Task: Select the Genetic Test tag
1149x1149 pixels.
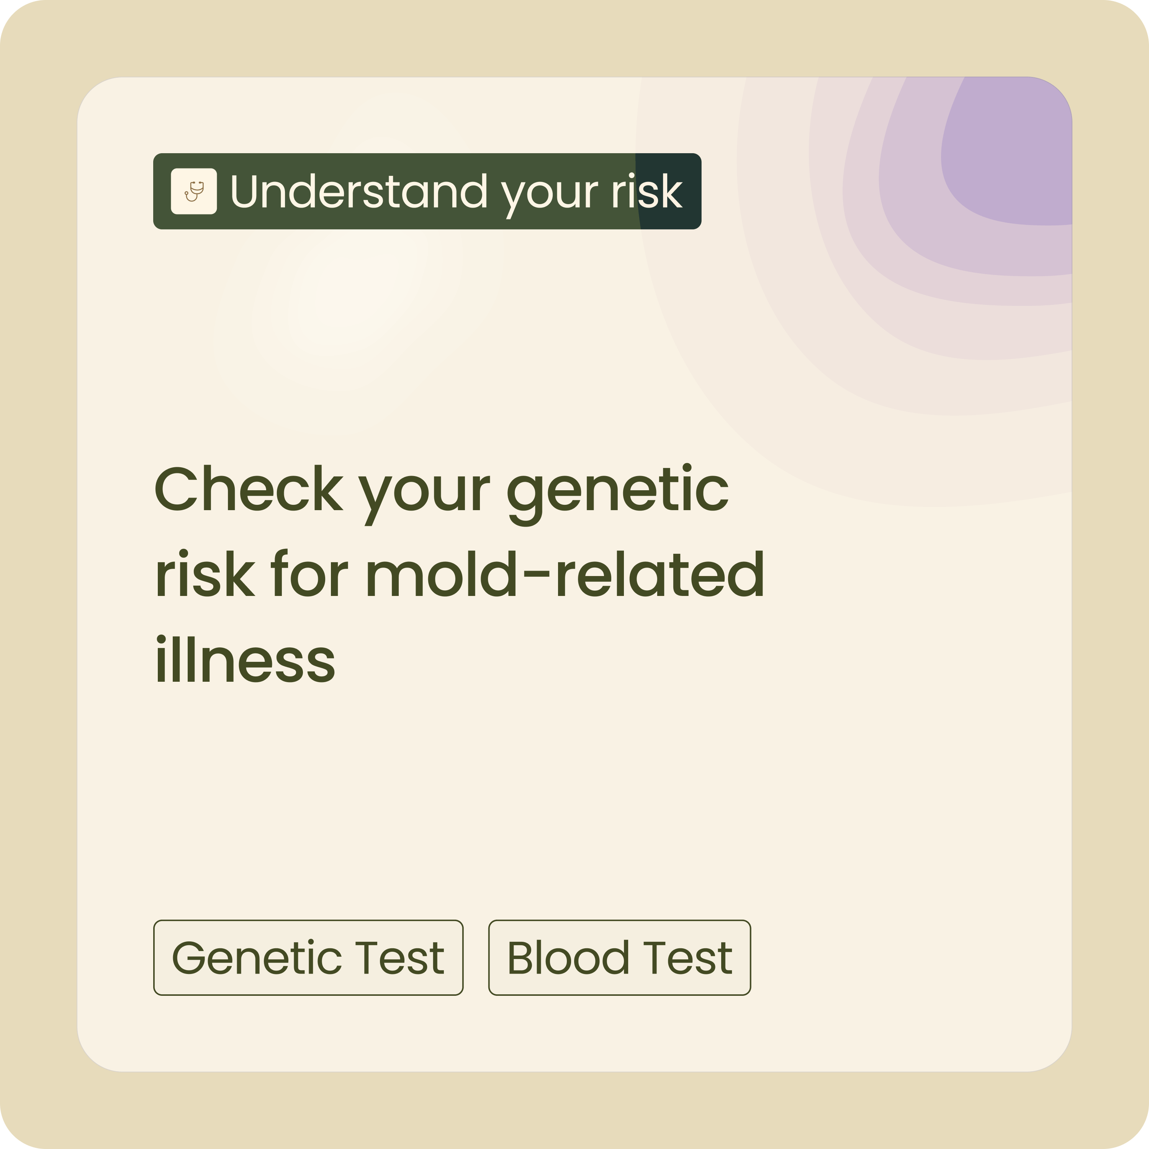Action: point(308,957)
